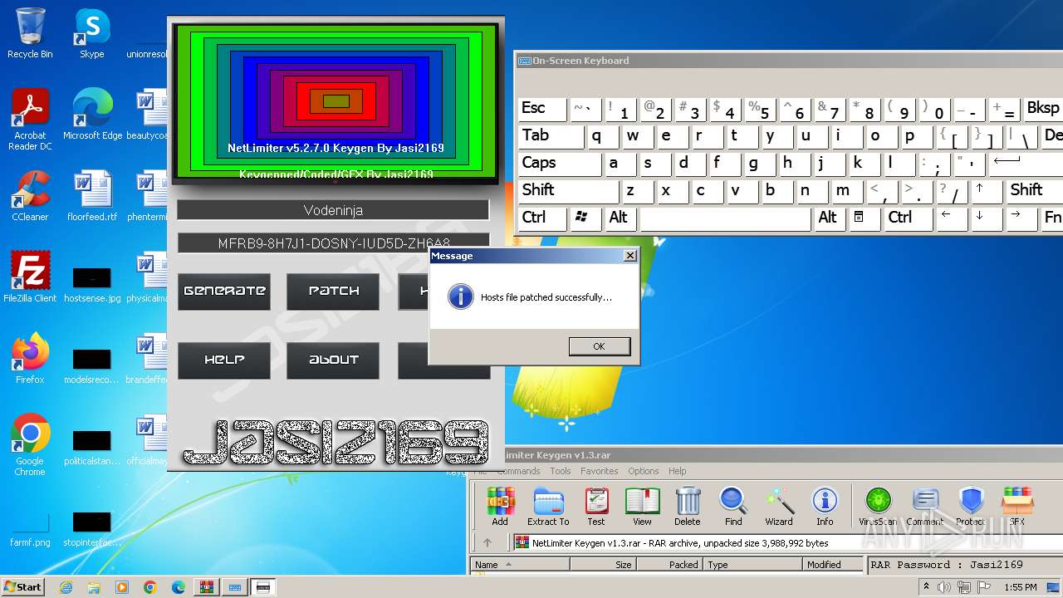The height and width of the screenshot is (598, 1063).
Task: Click WinRAR Find icon
Action: pyautogui.click(x=733, y=507)
